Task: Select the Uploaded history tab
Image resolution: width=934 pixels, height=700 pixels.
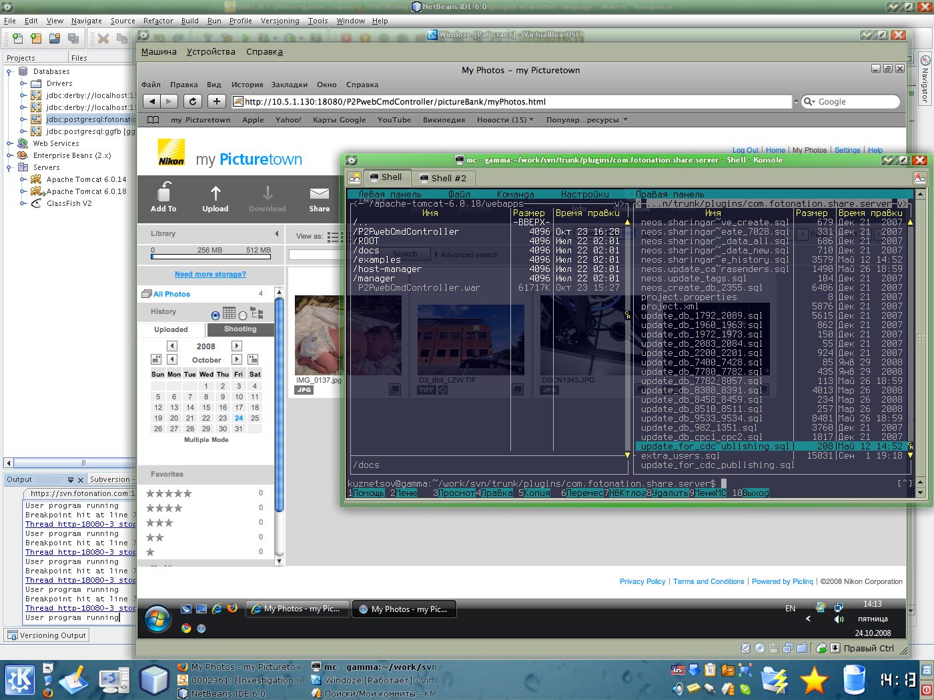Action: tap(171, 329)
